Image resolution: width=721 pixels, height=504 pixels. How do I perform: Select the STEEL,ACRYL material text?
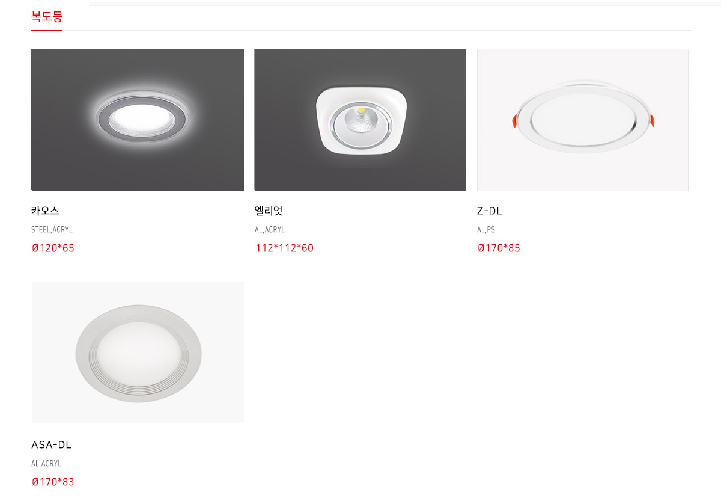pyautogui.click(x=52, y=230)
